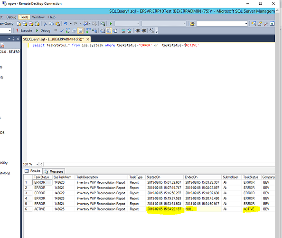This screenshot has height=238, width=282.
Task: Click the Query Options icon
Action: point(74,30)
